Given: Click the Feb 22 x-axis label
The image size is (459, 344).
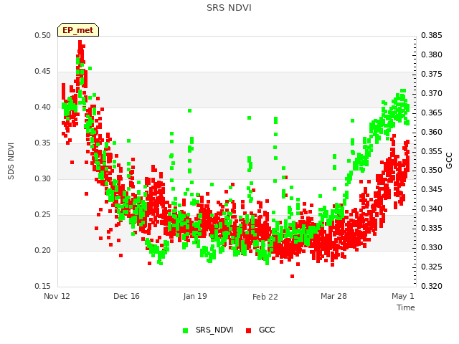Looking at the screenshot, I should [x=265, y=297].
